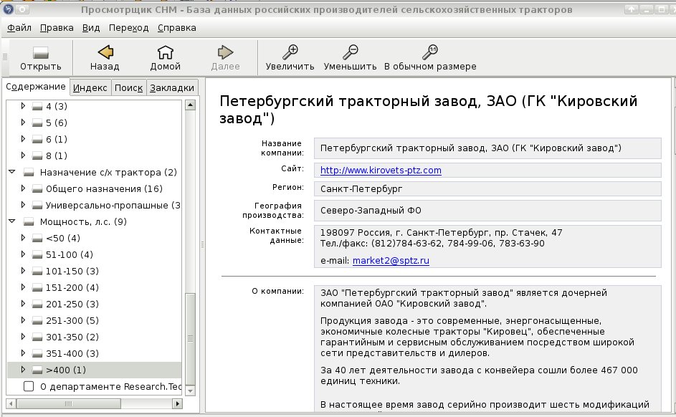
Task: Click the tree horizontal scroll-left arrow
Action: (x=11, y=403)
